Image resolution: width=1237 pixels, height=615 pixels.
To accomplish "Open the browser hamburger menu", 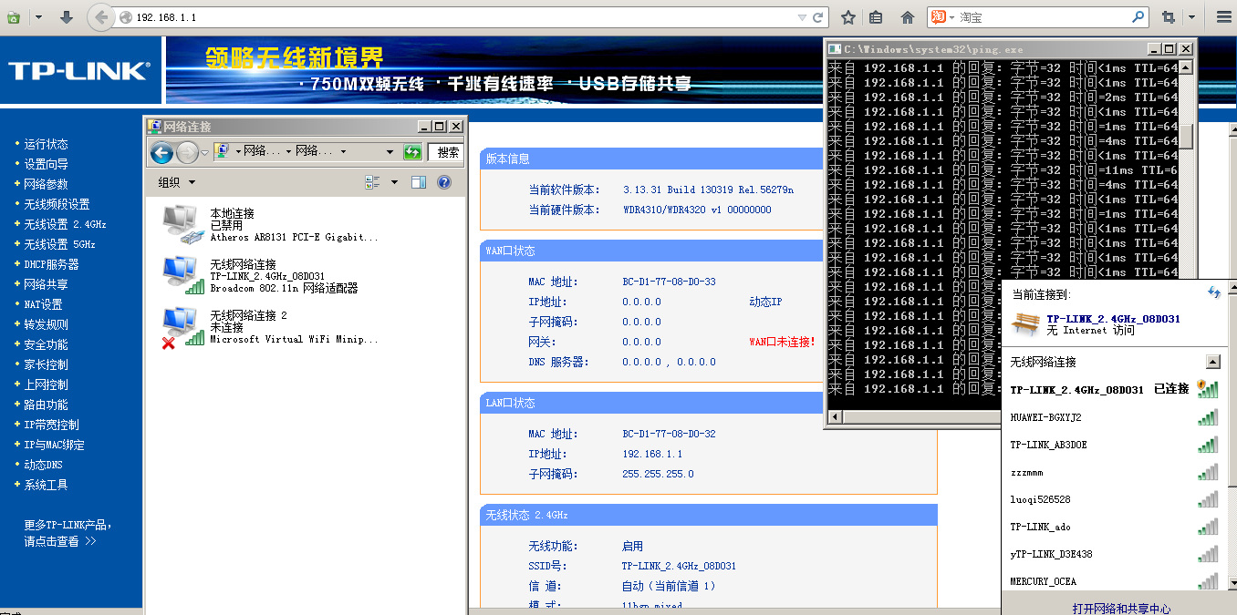I will 1224,17.
